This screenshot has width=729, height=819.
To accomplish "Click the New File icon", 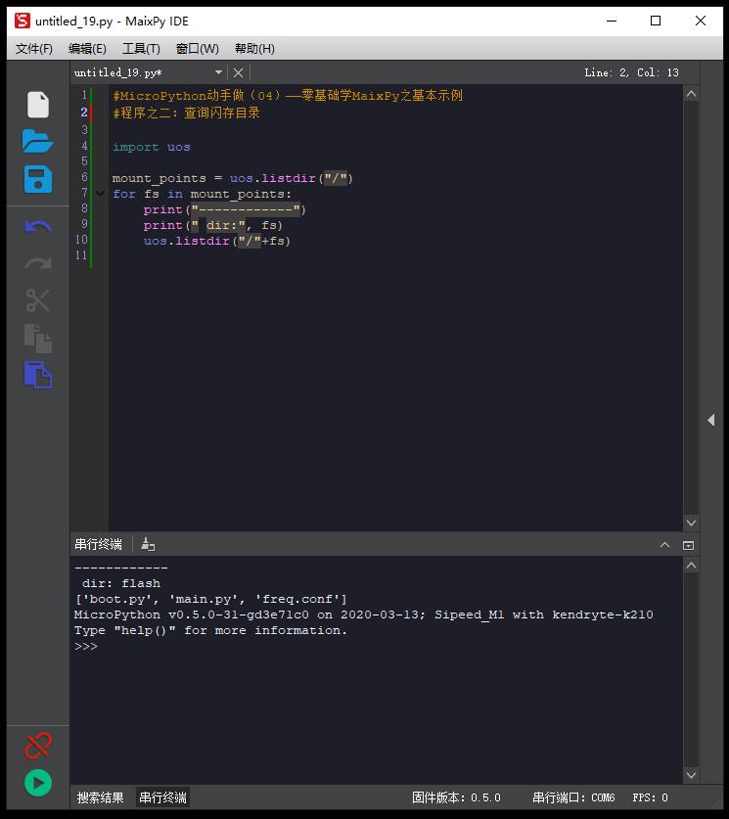I will 37,105.
